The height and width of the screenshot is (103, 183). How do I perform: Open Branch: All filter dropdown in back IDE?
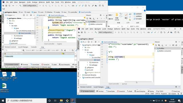pyautogui.click(x=30, y=50)
